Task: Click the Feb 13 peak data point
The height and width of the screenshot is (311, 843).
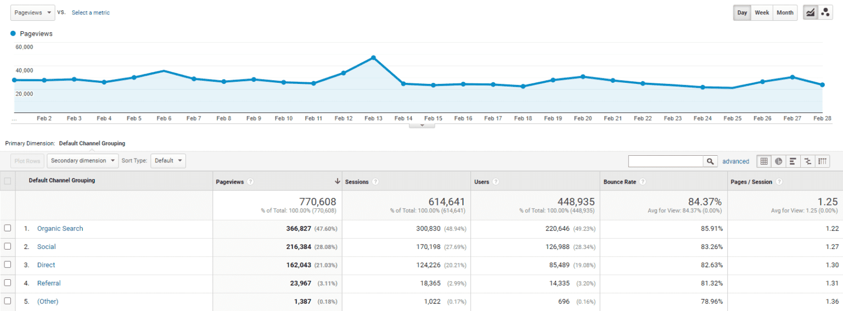Action: click(373, 58)
